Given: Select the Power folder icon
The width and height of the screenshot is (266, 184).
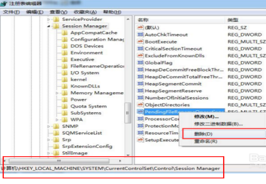Looking at the screenshot, I should pyautogui.click(x=65, y=99).
